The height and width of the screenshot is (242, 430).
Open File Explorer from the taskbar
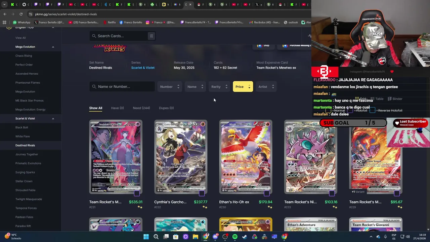click(195, 237)
